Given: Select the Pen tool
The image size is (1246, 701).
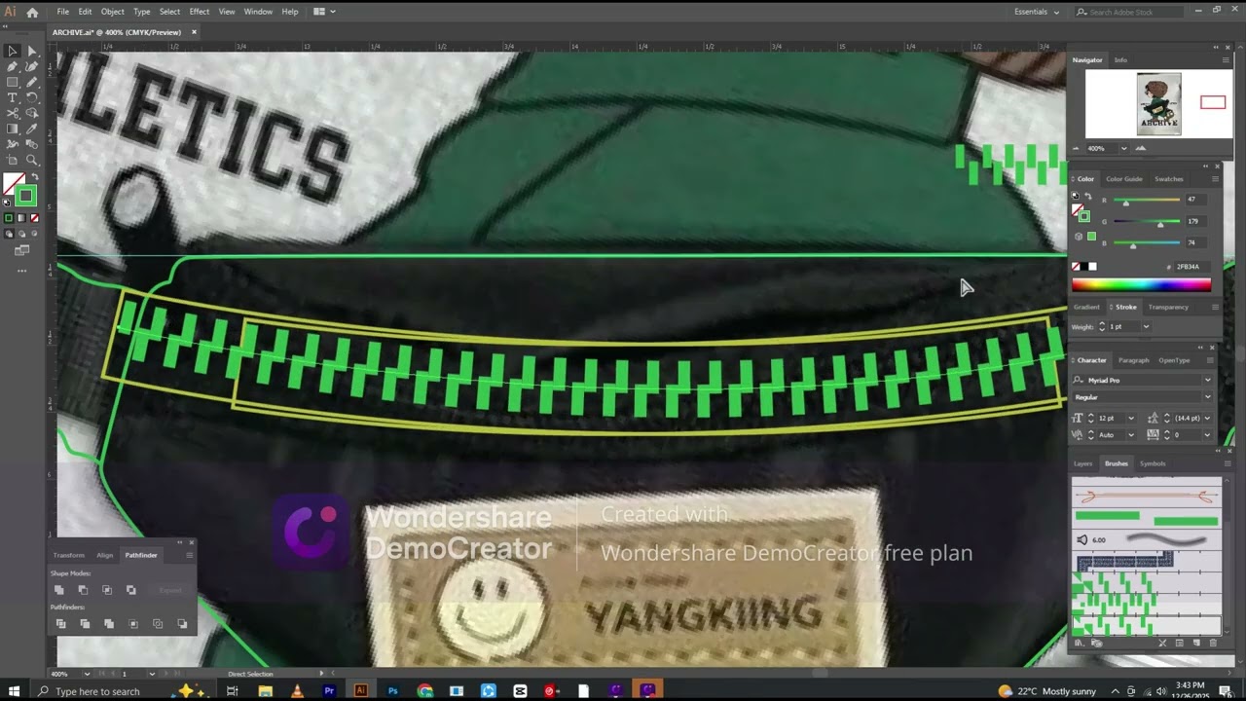Looking at the screenshot, I should 12,66.
